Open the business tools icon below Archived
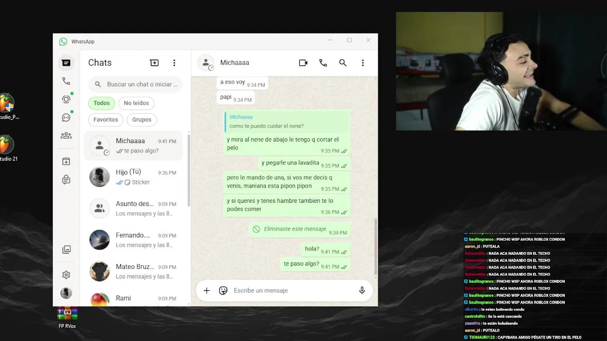The image size is (607, 341). (66, 179)
